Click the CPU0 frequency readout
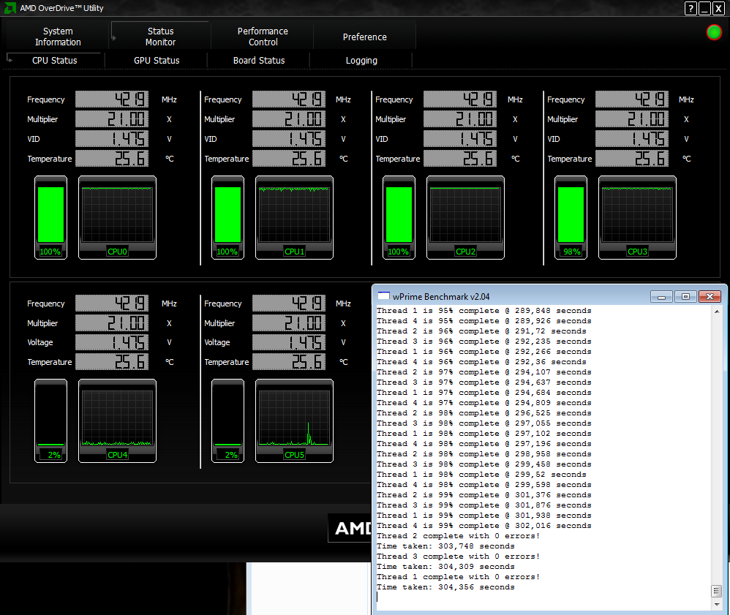The image size is (730, 615). click(x=112, y=99)
